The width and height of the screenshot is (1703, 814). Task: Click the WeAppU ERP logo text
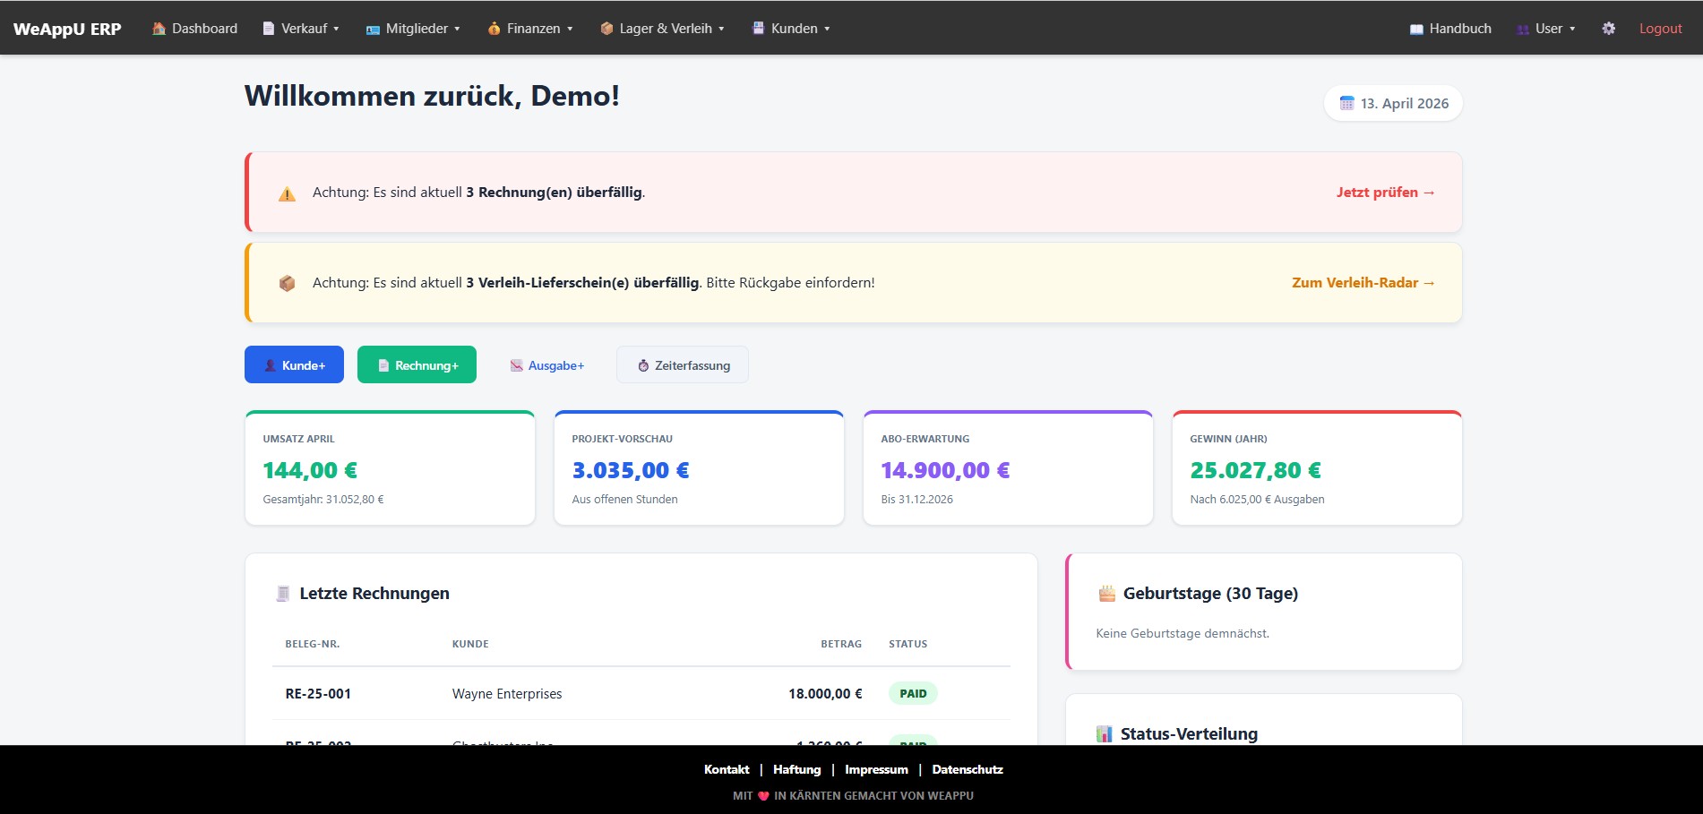67,29
